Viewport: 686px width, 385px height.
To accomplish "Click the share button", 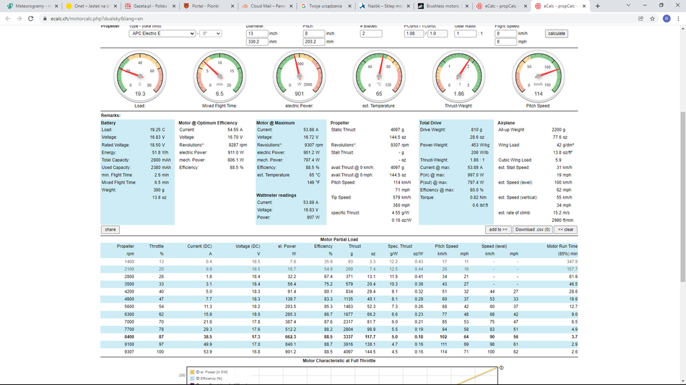I will click(111, 229).
